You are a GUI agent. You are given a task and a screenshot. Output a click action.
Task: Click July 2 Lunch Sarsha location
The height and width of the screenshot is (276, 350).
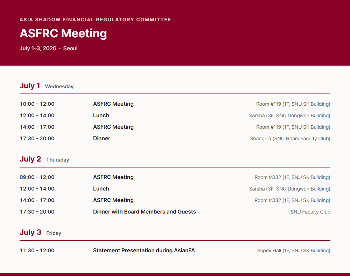pyautogui.click(x=289, y=189)
